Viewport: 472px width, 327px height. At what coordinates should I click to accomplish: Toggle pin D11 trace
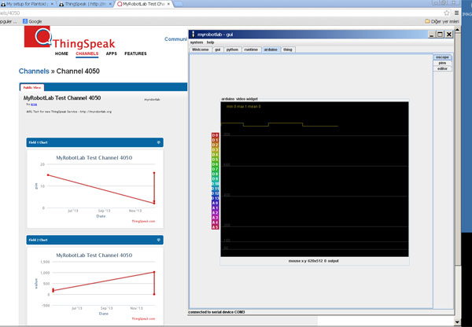point(215,189)
